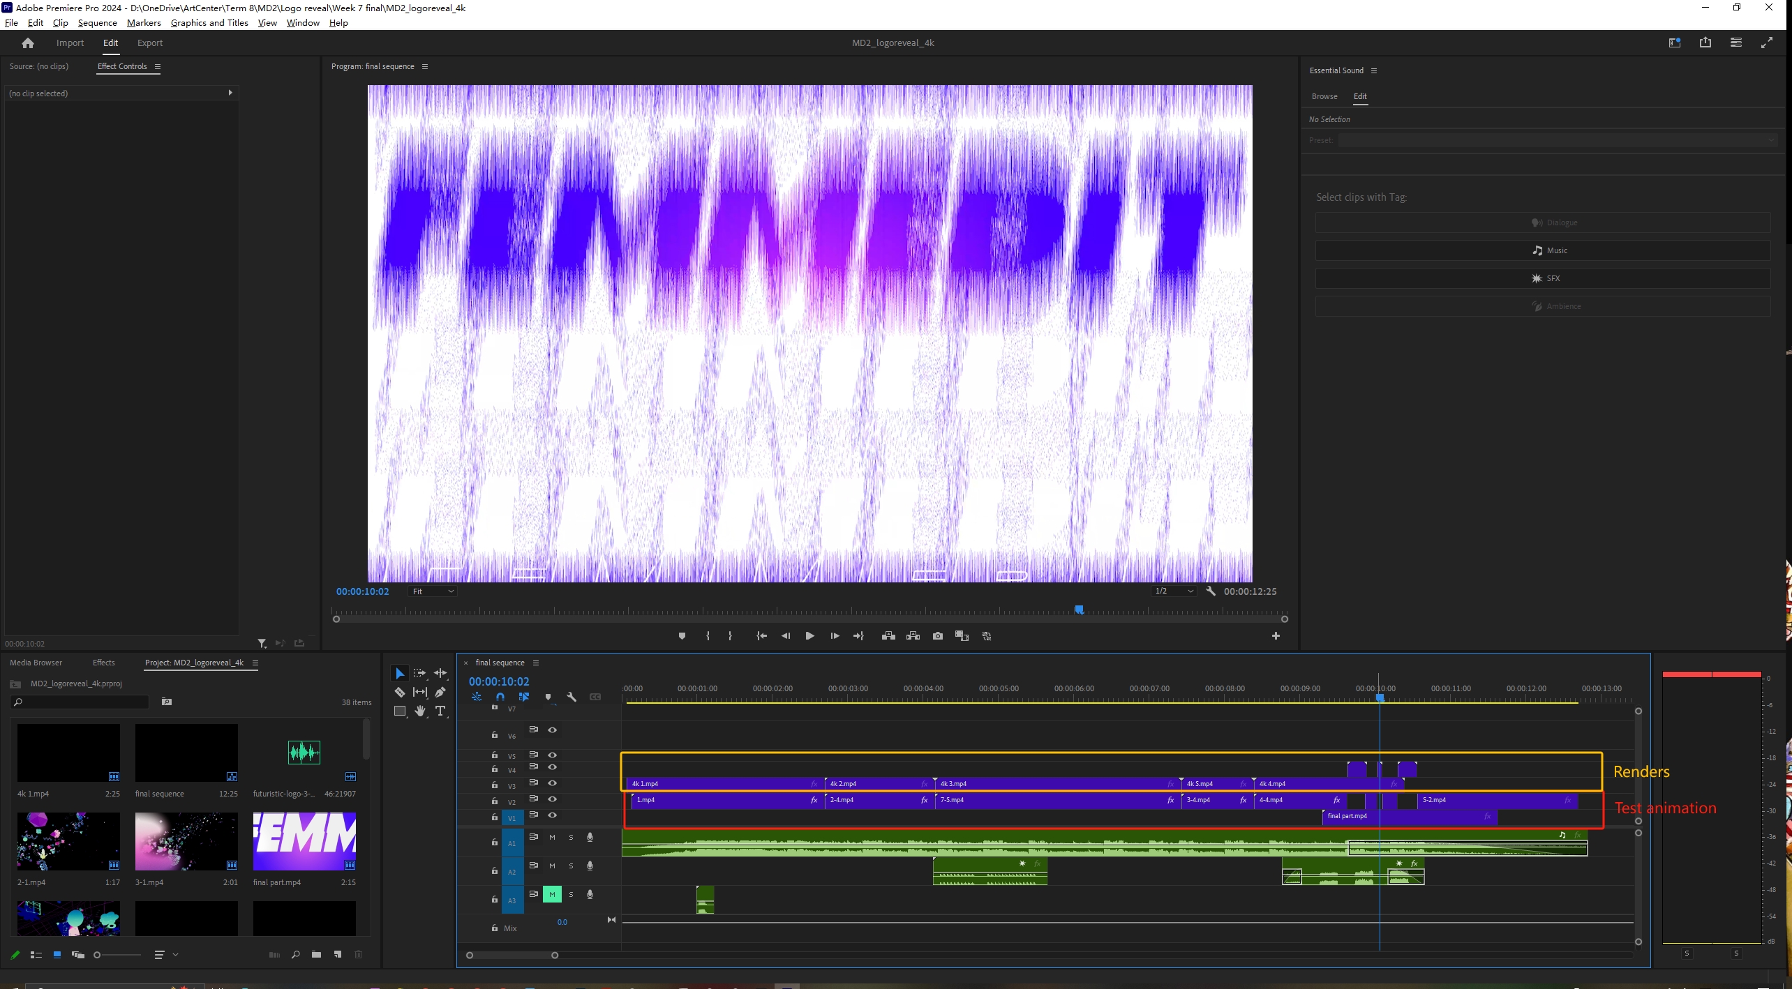Click Export Frame camera icon
The image size is (1792, 989).
tap(938, 636)
